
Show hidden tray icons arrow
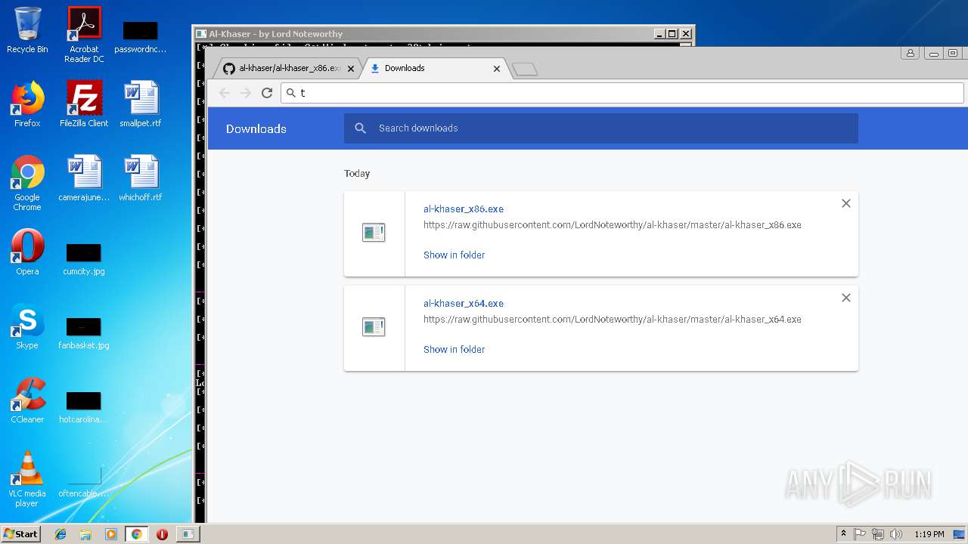(843, 534)
